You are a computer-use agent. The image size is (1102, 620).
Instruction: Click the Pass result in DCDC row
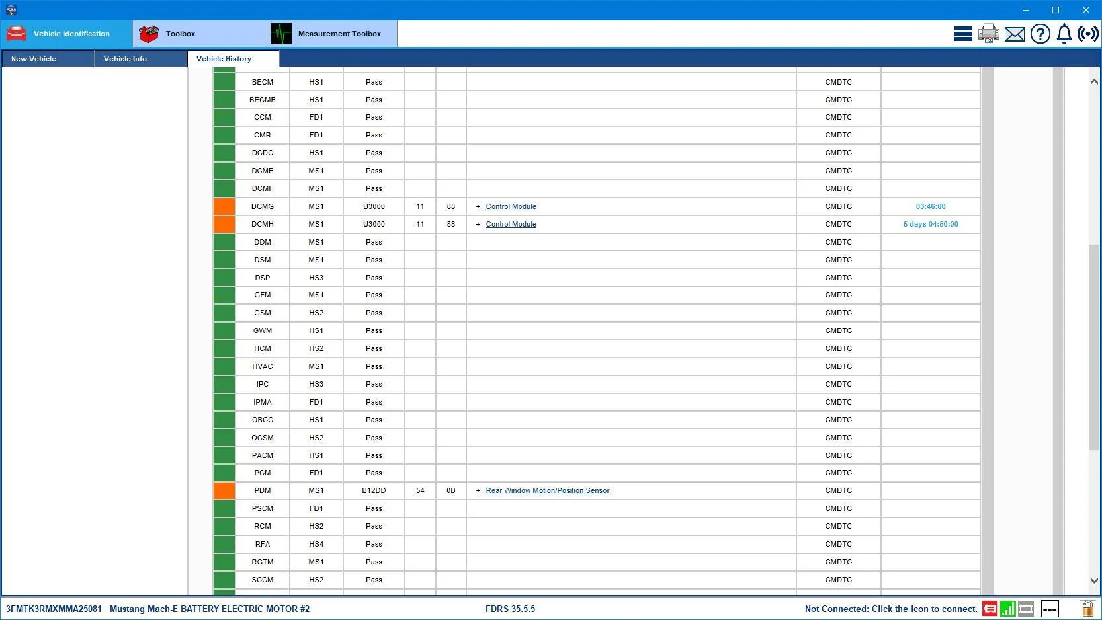tap(374, 153)
